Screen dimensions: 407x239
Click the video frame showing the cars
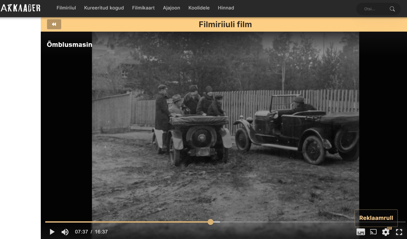[225, 125]
